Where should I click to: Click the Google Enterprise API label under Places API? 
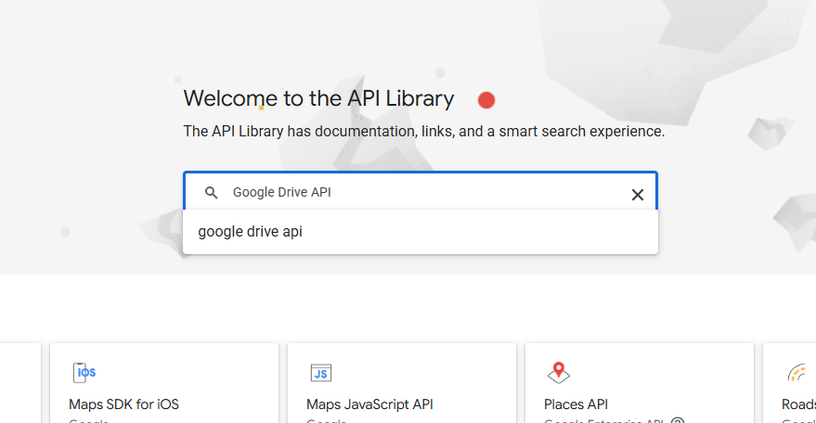click(x=603, y=420)
